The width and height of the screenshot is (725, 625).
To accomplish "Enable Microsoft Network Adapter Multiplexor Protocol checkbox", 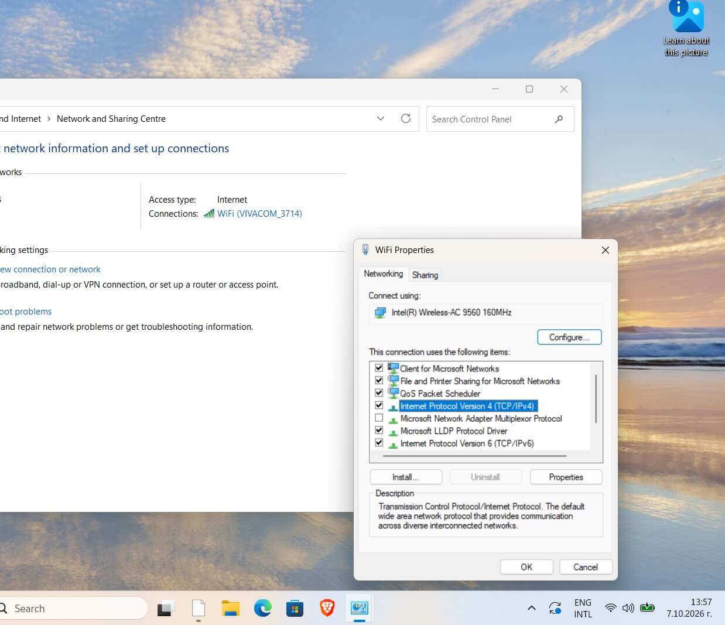I will 379,418.
